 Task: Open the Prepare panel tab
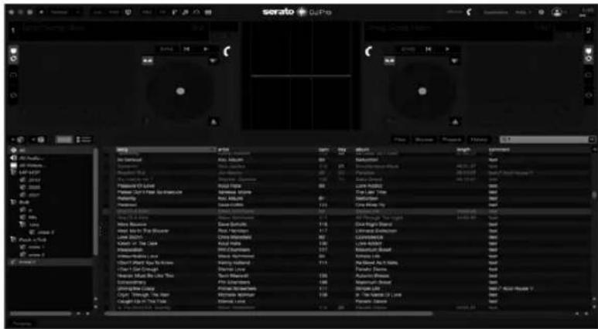click(x=452, y=140)
